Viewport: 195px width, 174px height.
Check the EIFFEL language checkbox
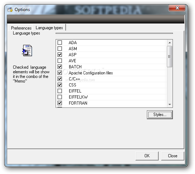coord(60,91)
